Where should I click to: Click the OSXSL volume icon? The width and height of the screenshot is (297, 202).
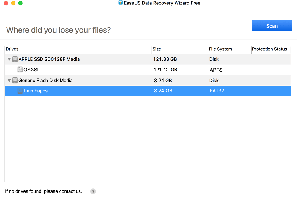pyautogui.click(x=20, y=69)
